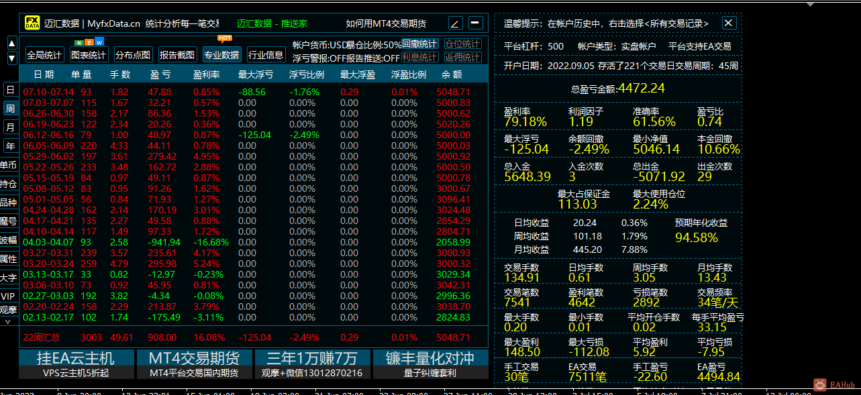Close the account info panel with X

[x=729, y=23]
